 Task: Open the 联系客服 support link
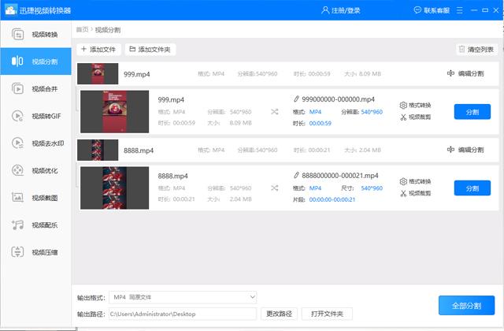[x=436, y=10]
